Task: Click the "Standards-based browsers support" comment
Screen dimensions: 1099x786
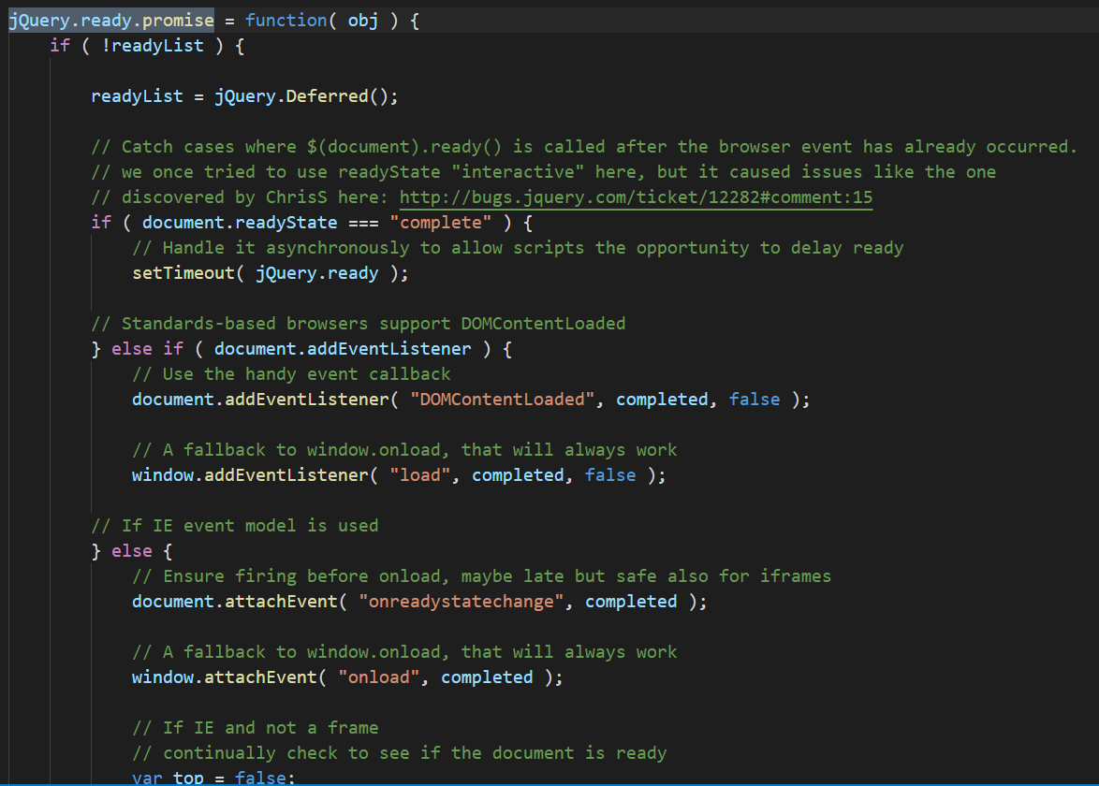Action: pos(359,324)
